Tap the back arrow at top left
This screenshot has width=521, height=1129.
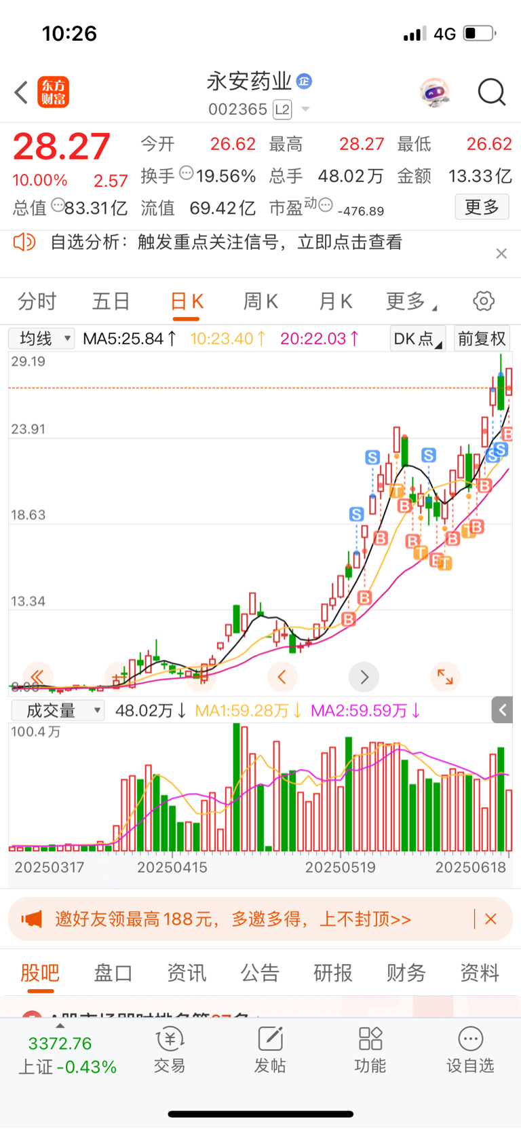(21, 92)
